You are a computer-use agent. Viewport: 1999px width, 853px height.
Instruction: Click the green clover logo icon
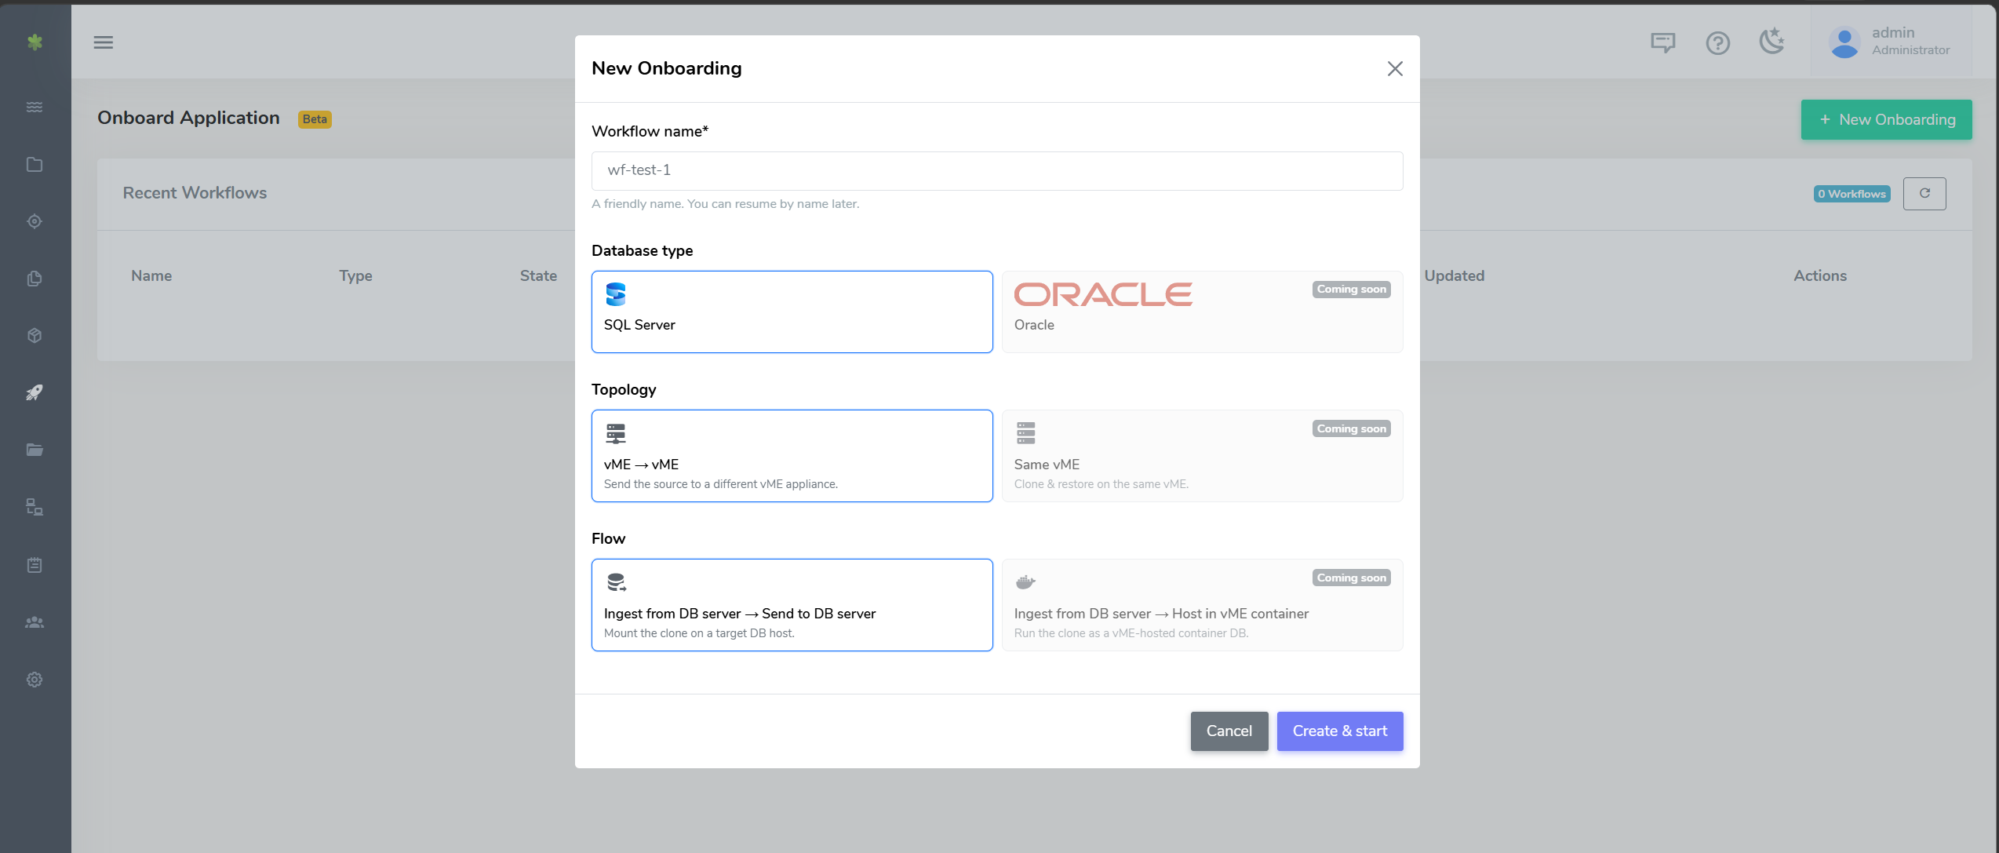[x=35, y=42]
